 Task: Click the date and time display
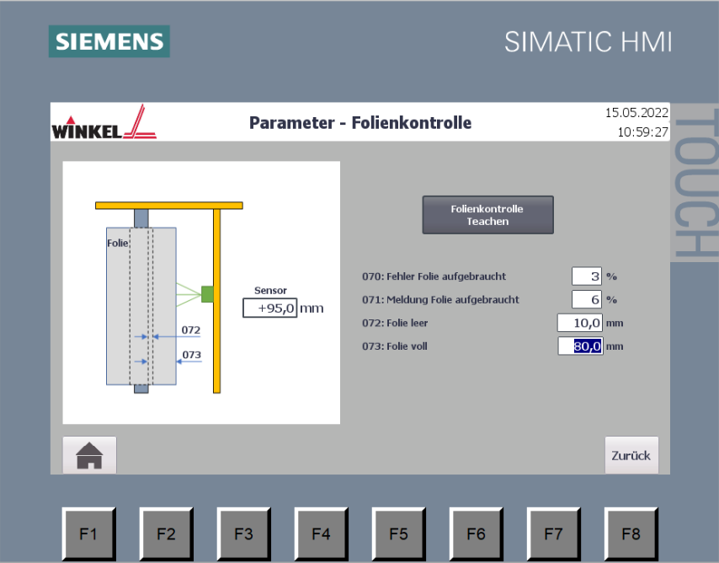click(x=636, y=122)
